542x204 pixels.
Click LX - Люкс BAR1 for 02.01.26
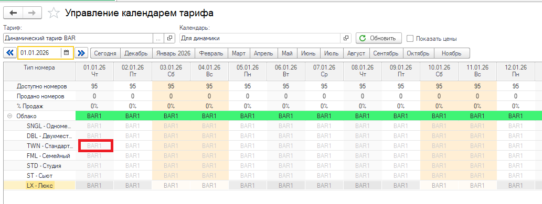tap(133, 186)
